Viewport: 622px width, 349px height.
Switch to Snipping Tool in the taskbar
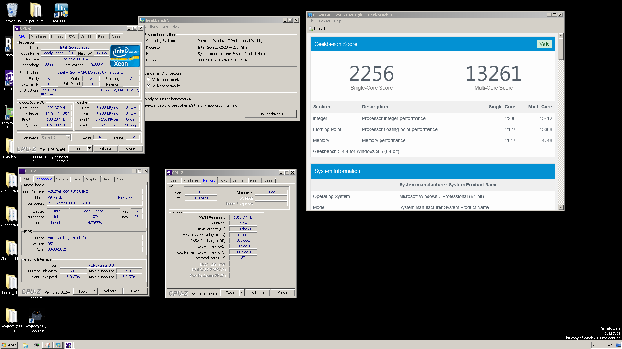(48, 345)
